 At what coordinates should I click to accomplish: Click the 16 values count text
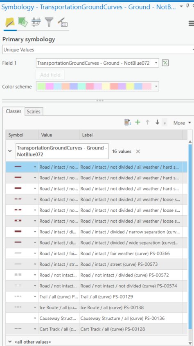(x=122, y=152)
